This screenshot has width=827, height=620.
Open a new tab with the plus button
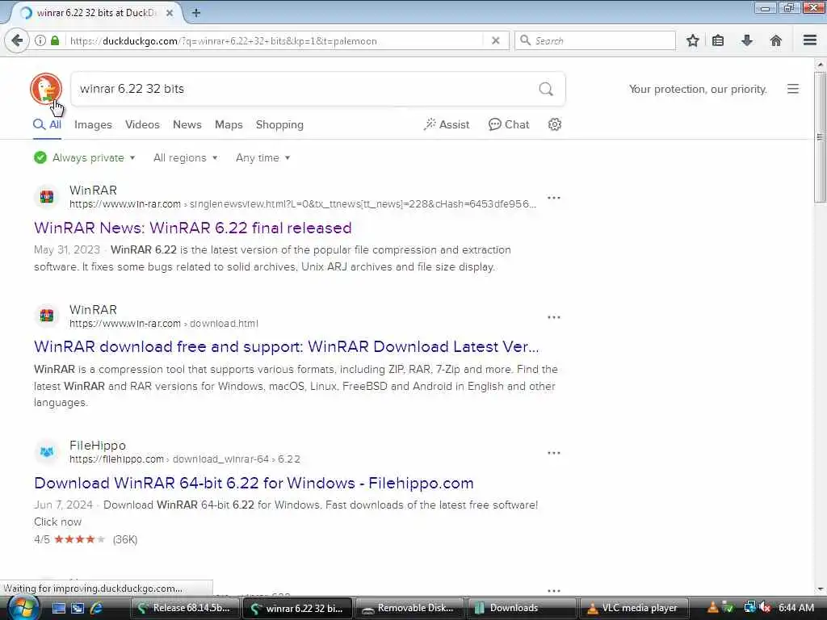(x=195, y=13)
